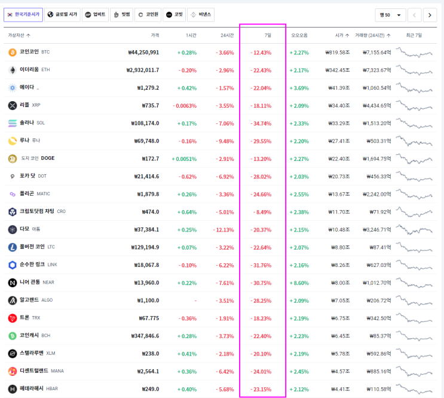The width and height of the screenshot is (444, 398).
Task: Click the 24시간 column header
Action: tap(228, 35)
